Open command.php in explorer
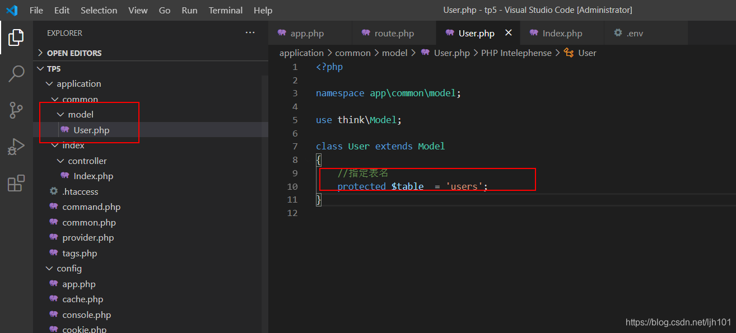Image resolution: width=736 pixels, height=333 pixels. tap(151, 207)
